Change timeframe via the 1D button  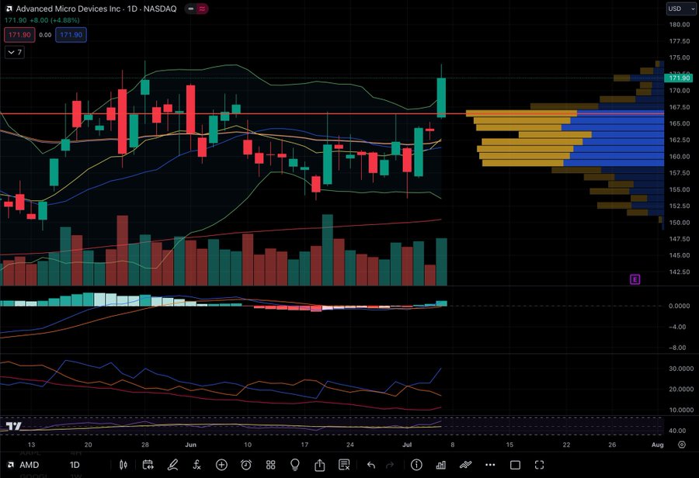coord(75,465)
